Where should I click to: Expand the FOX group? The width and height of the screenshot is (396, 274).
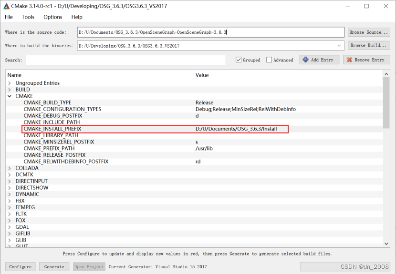pos(10,221)
